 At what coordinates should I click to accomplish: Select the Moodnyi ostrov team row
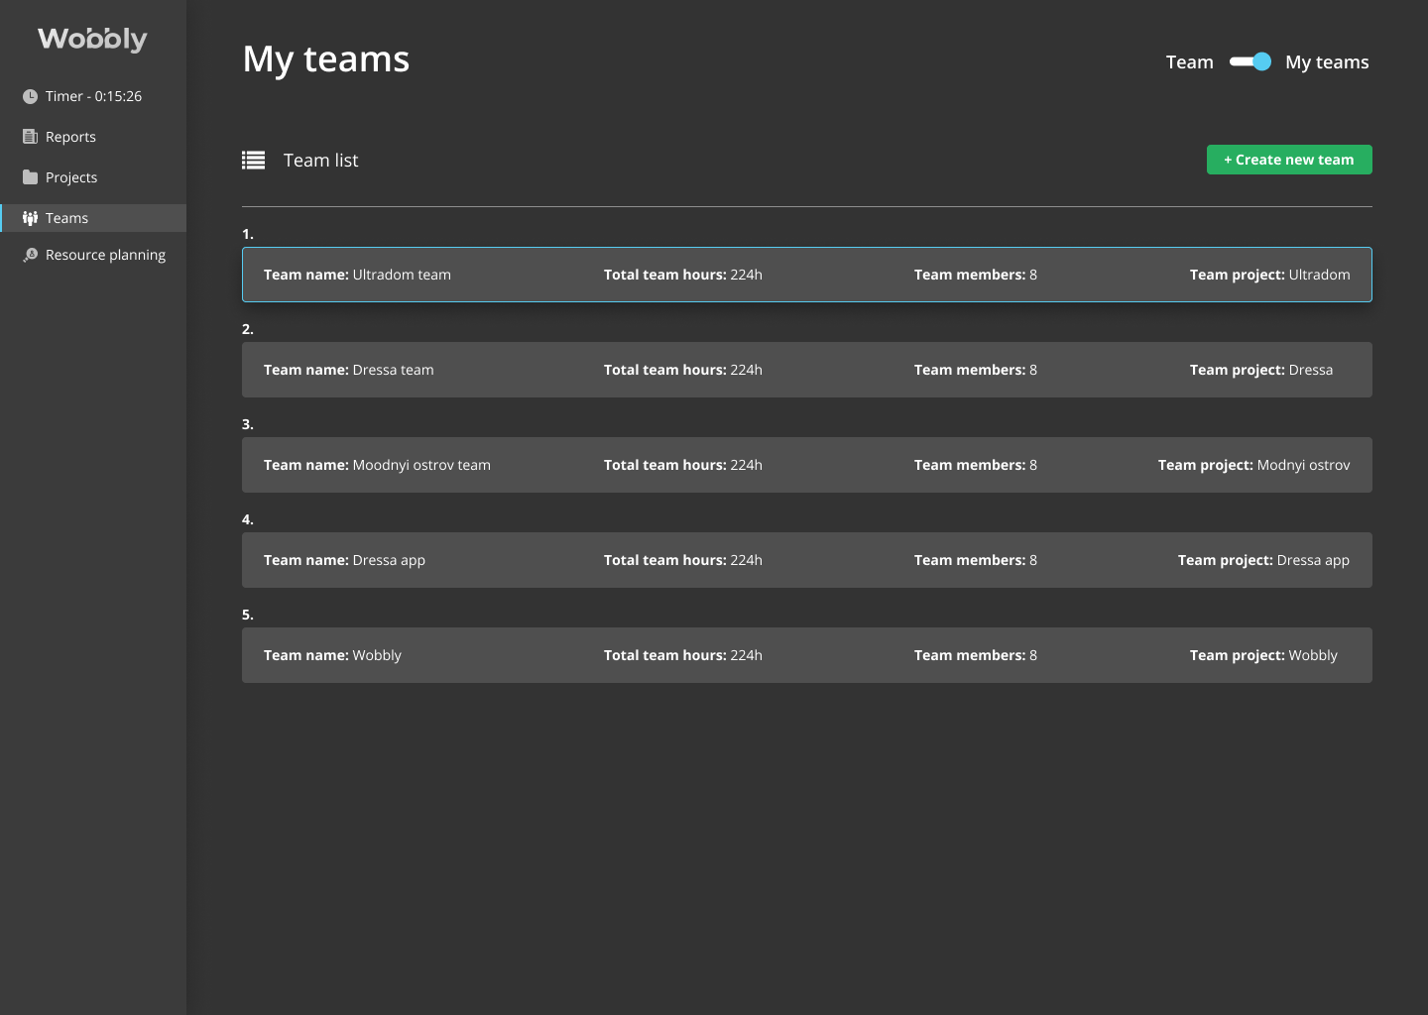pyautogui.click(x=806, y=465)
